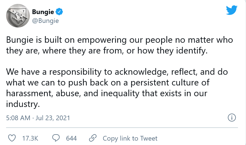This screenshot has height=145, width=246.
Task: Click the Copy link to Tweet text
Action: tap(130, 138)
